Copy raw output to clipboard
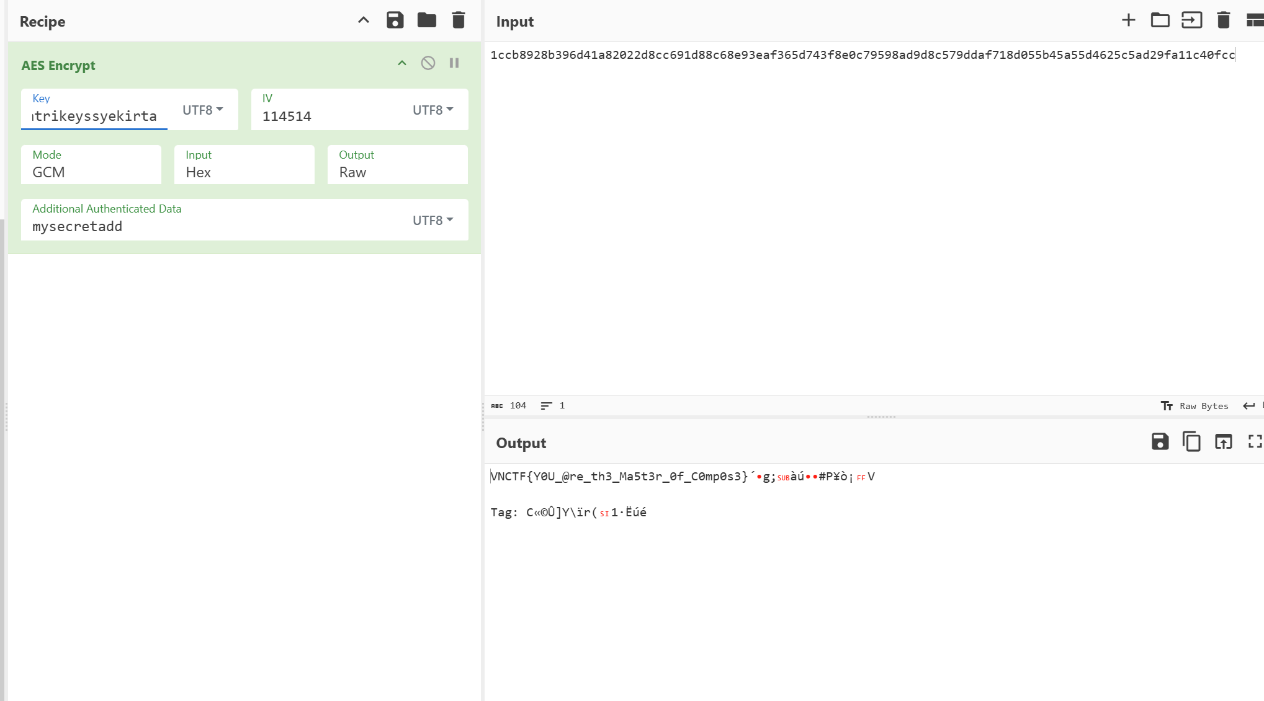Viewport: 1264px width, 701px height. [1191, 442]
